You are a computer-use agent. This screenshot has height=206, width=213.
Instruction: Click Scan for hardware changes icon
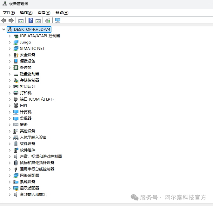[58, 21]
